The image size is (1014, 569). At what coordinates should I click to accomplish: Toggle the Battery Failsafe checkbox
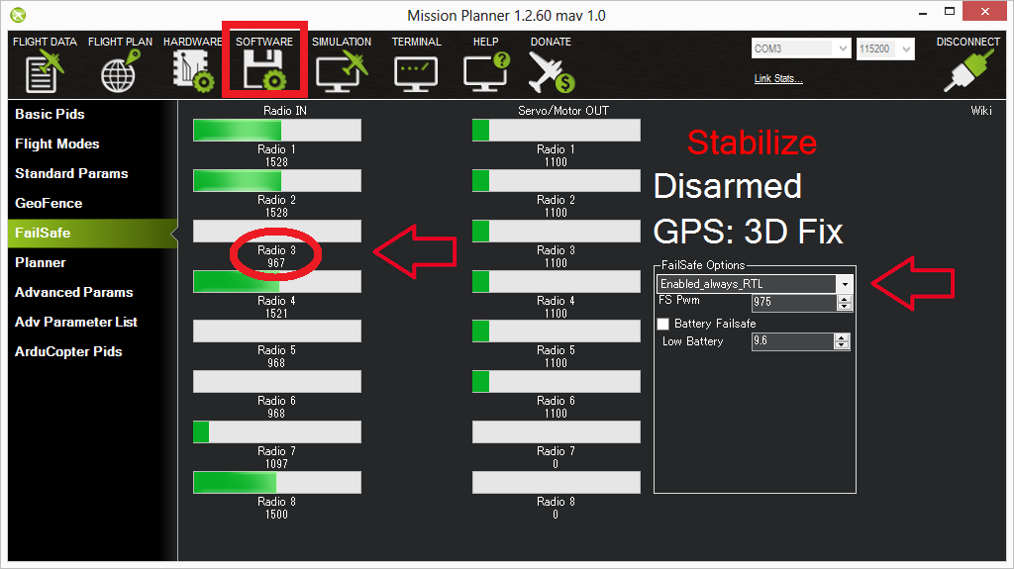(662, 324)
